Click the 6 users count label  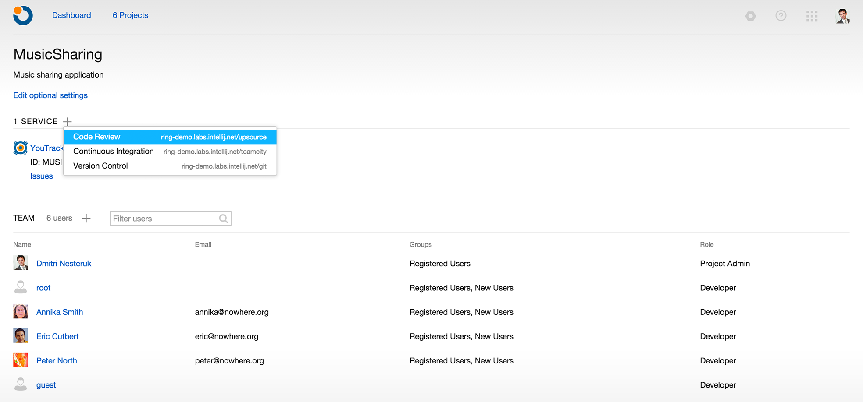pyautogui.click(x=59, y=218)
